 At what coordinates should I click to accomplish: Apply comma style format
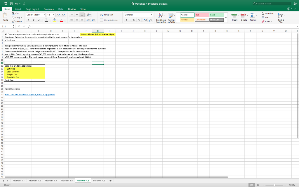tap(139, 20)
